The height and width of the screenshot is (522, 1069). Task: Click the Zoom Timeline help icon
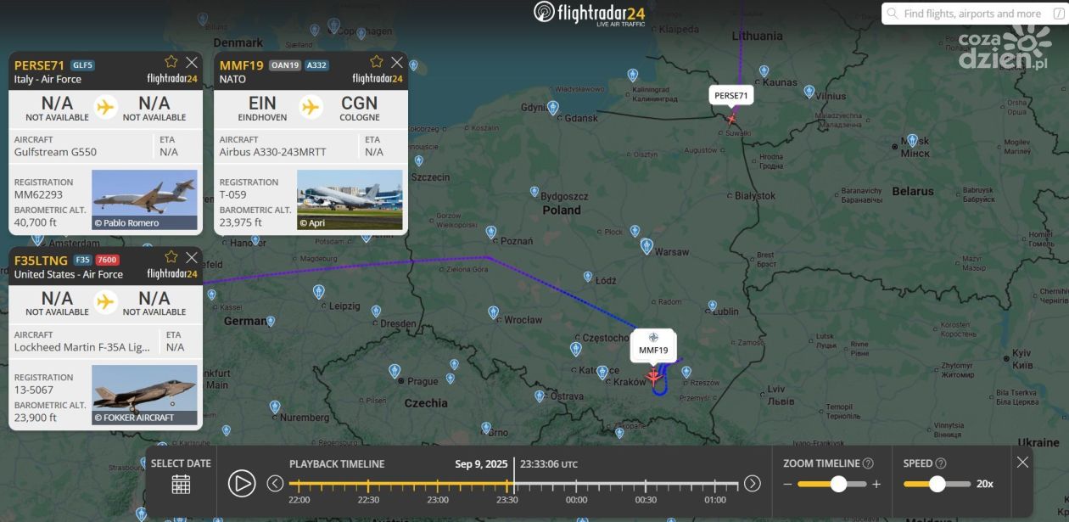[x=868, y=463]
